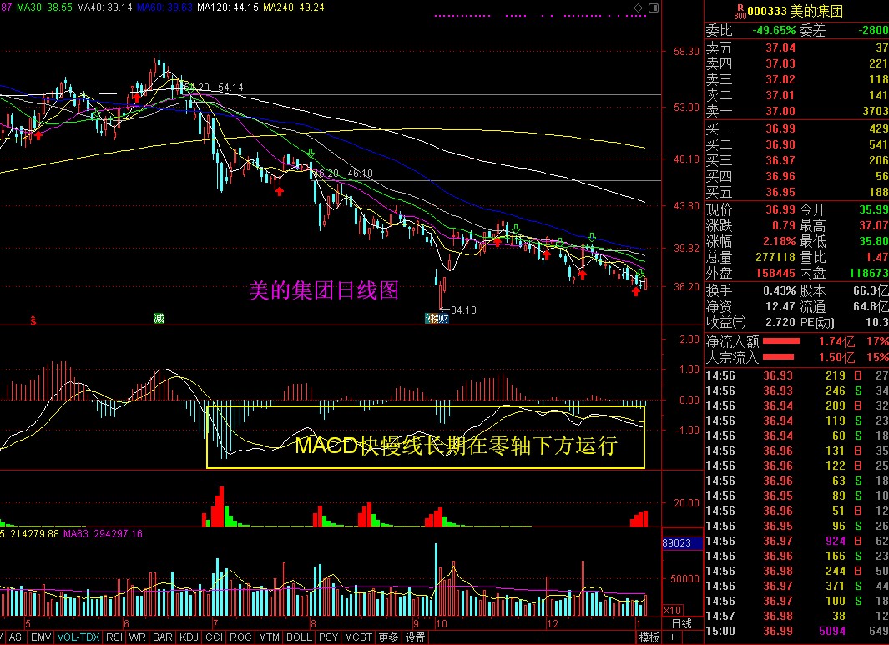Switch indicator to ASI

coord(17,637)
